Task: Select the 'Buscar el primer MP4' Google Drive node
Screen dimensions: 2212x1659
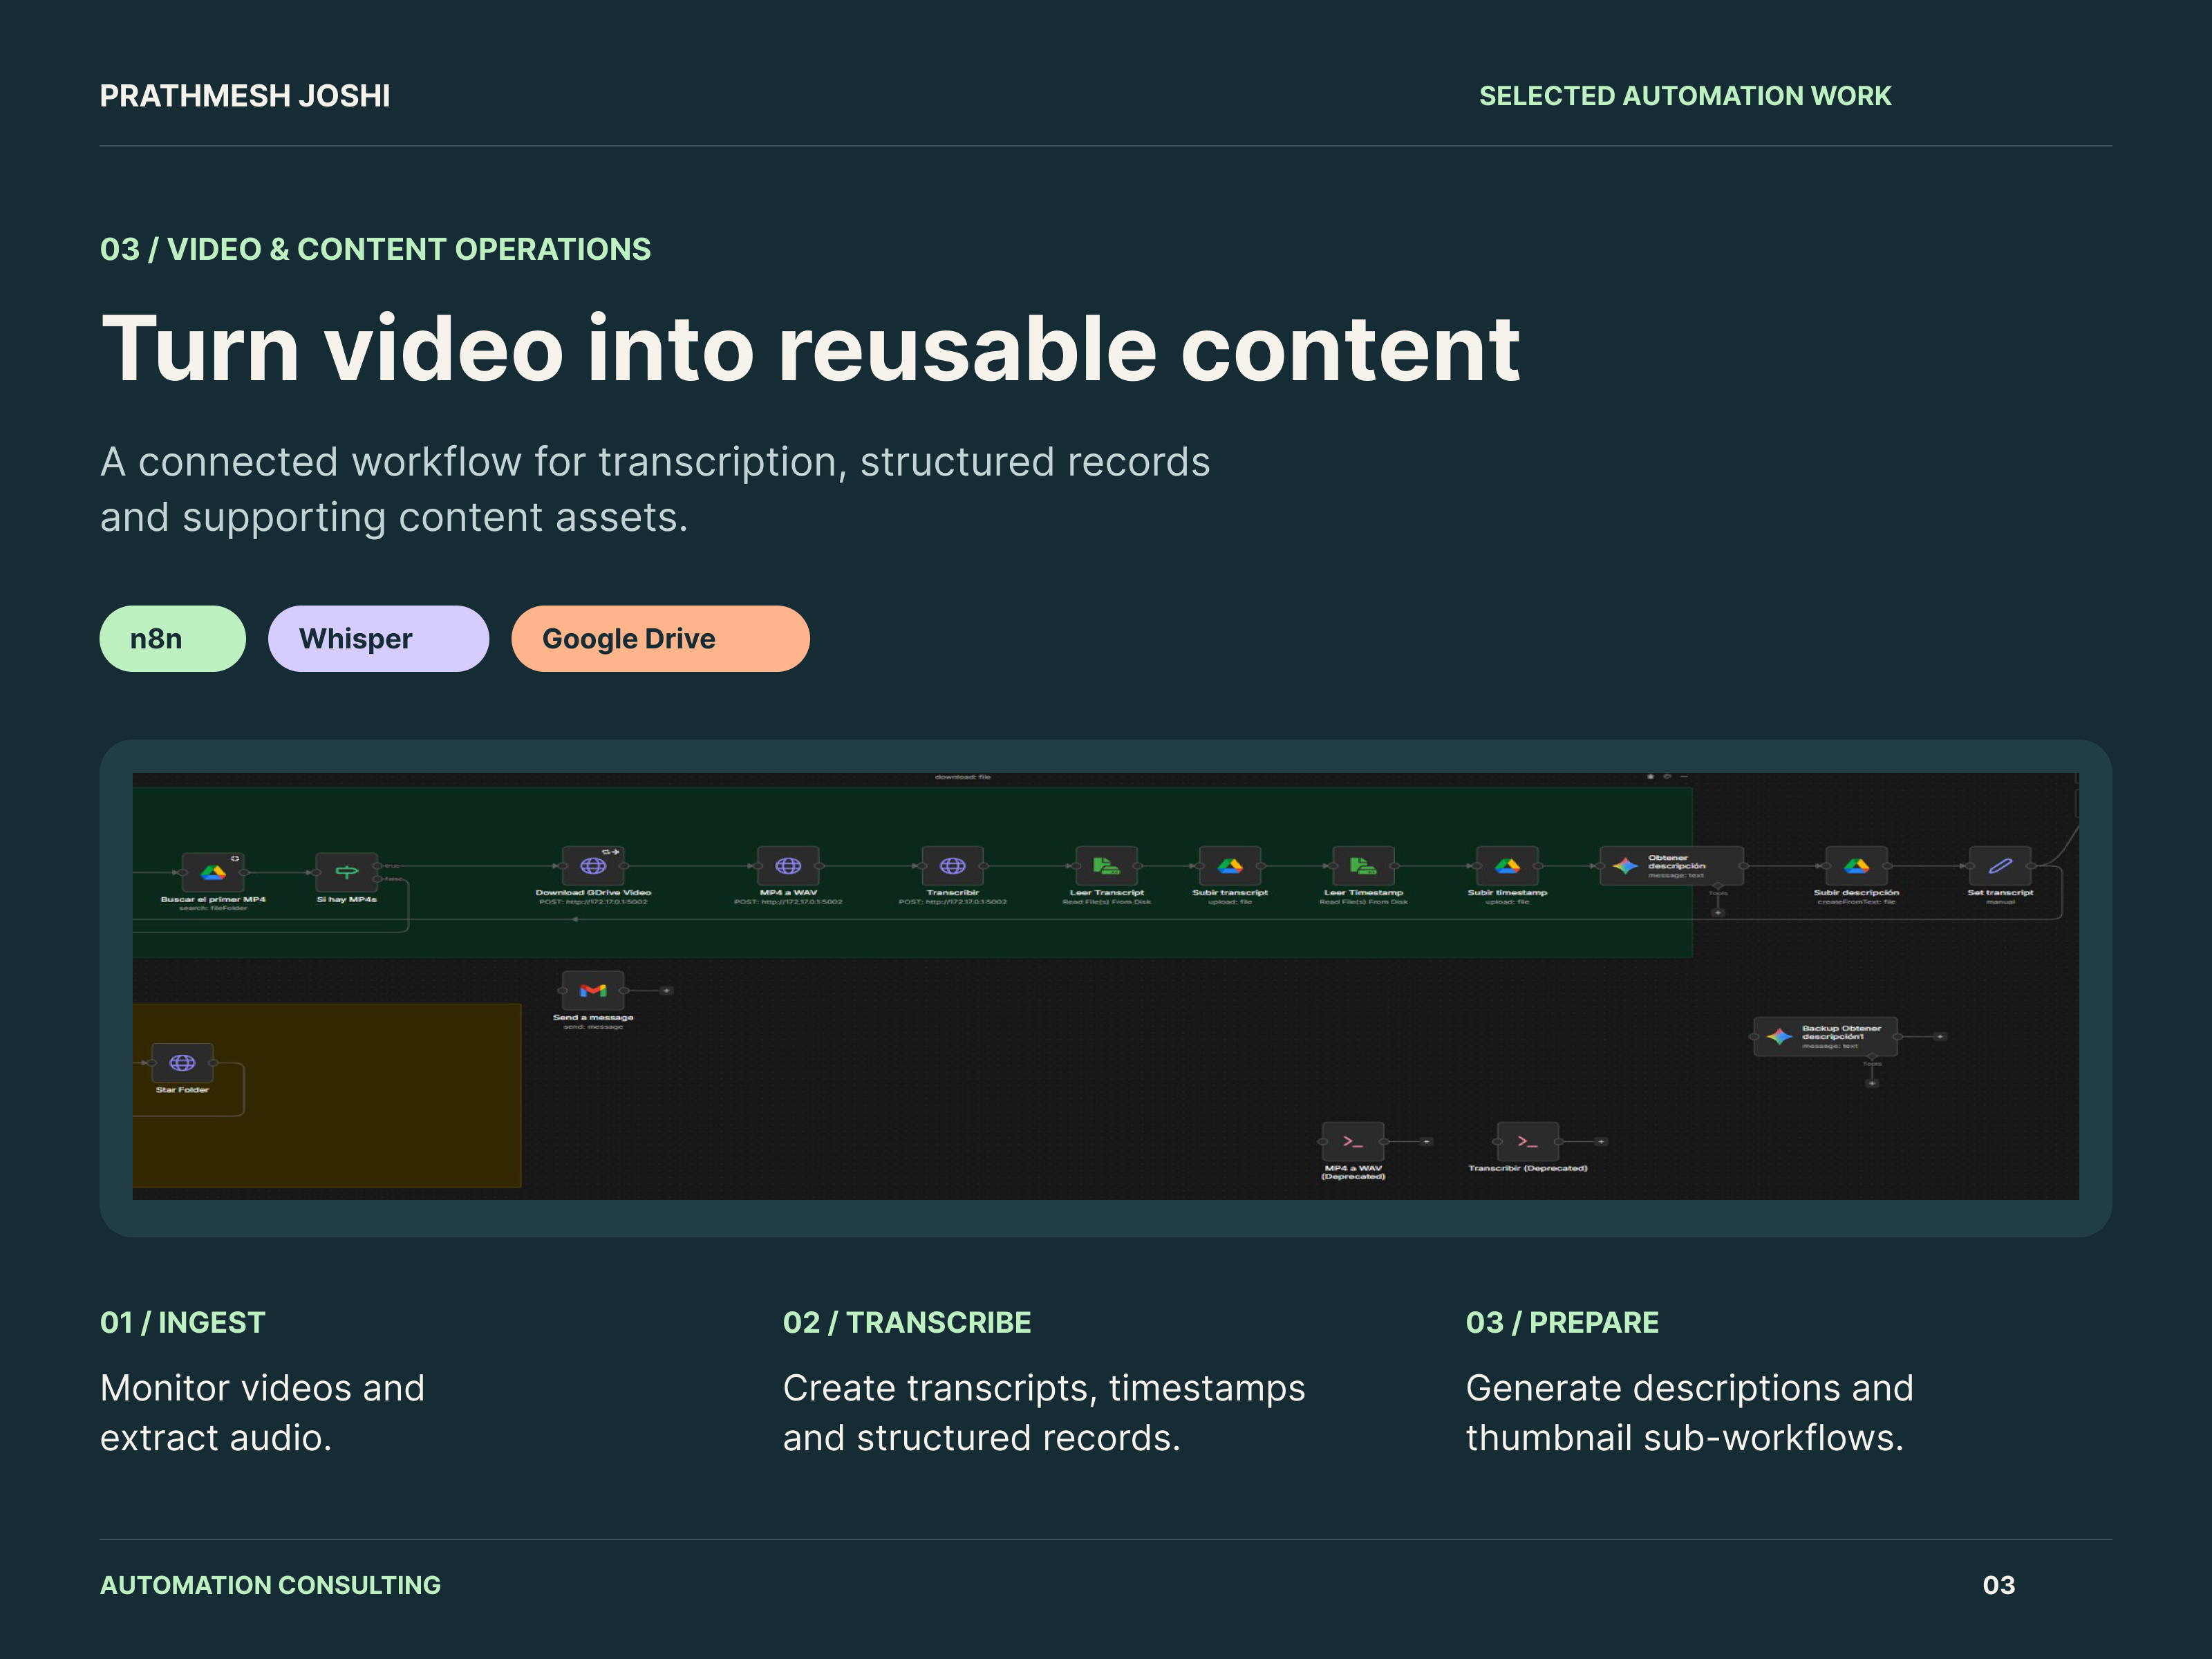Action: pyautogui.click(x=213, y=872)
